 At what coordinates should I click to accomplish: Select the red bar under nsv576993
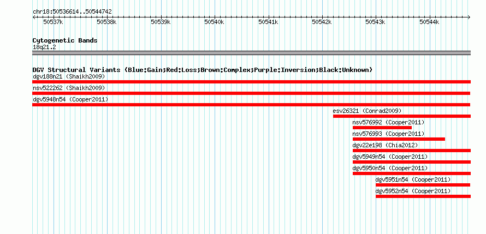[x=399, y=139]
